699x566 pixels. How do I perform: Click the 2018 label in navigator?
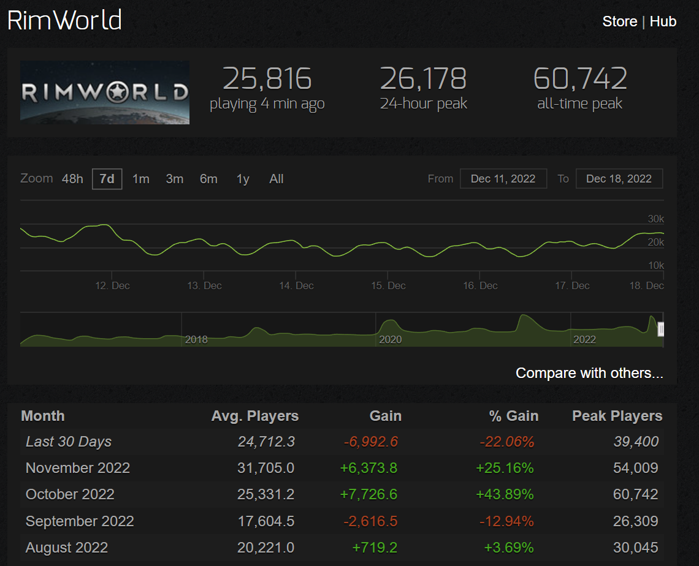point(196,340)
